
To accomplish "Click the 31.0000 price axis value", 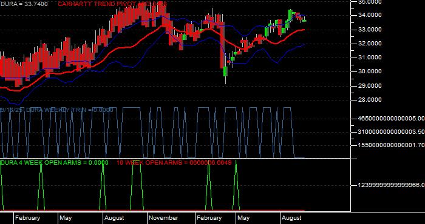I will (370, 58).
